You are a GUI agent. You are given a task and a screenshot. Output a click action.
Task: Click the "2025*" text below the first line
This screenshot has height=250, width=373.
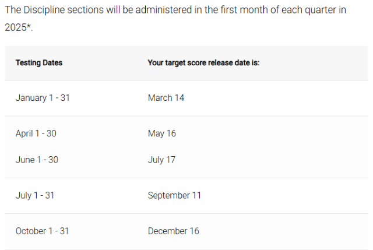[x=19, y=27]
